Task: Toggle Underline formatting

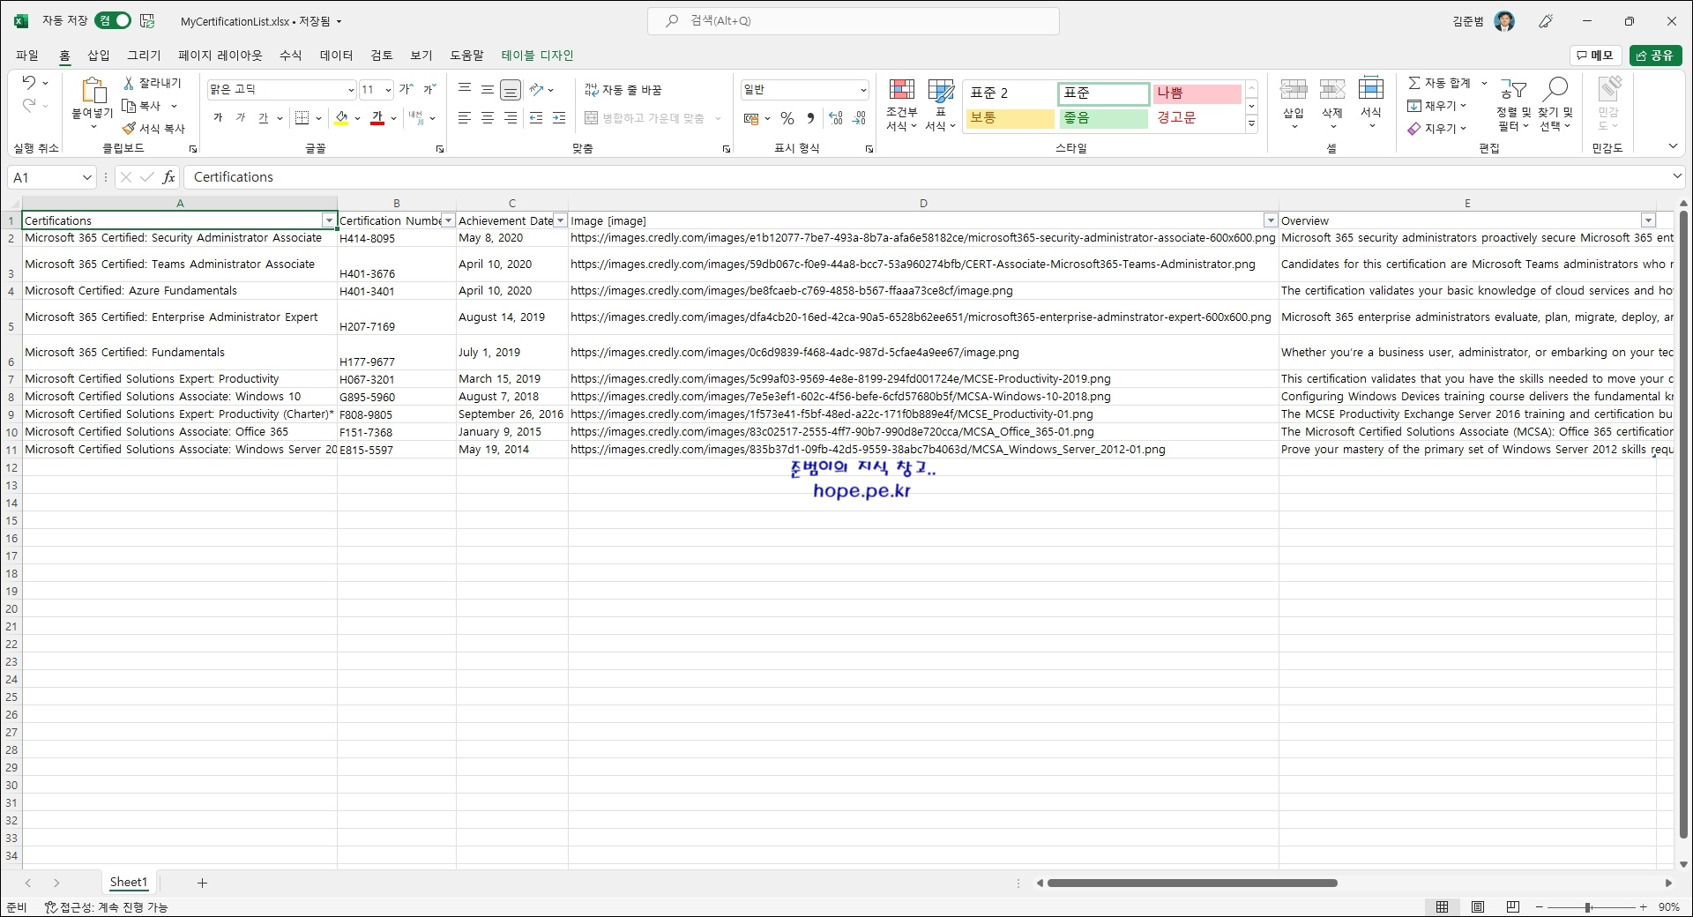Action: (x=263, y=118)
